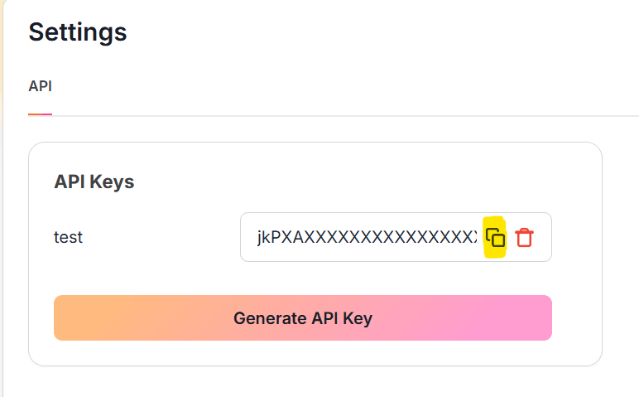This screenshot has height=397, width=639.
Task: Select the masked XXXXX key text
Action: pyautogui.click(x=367, y=237)
